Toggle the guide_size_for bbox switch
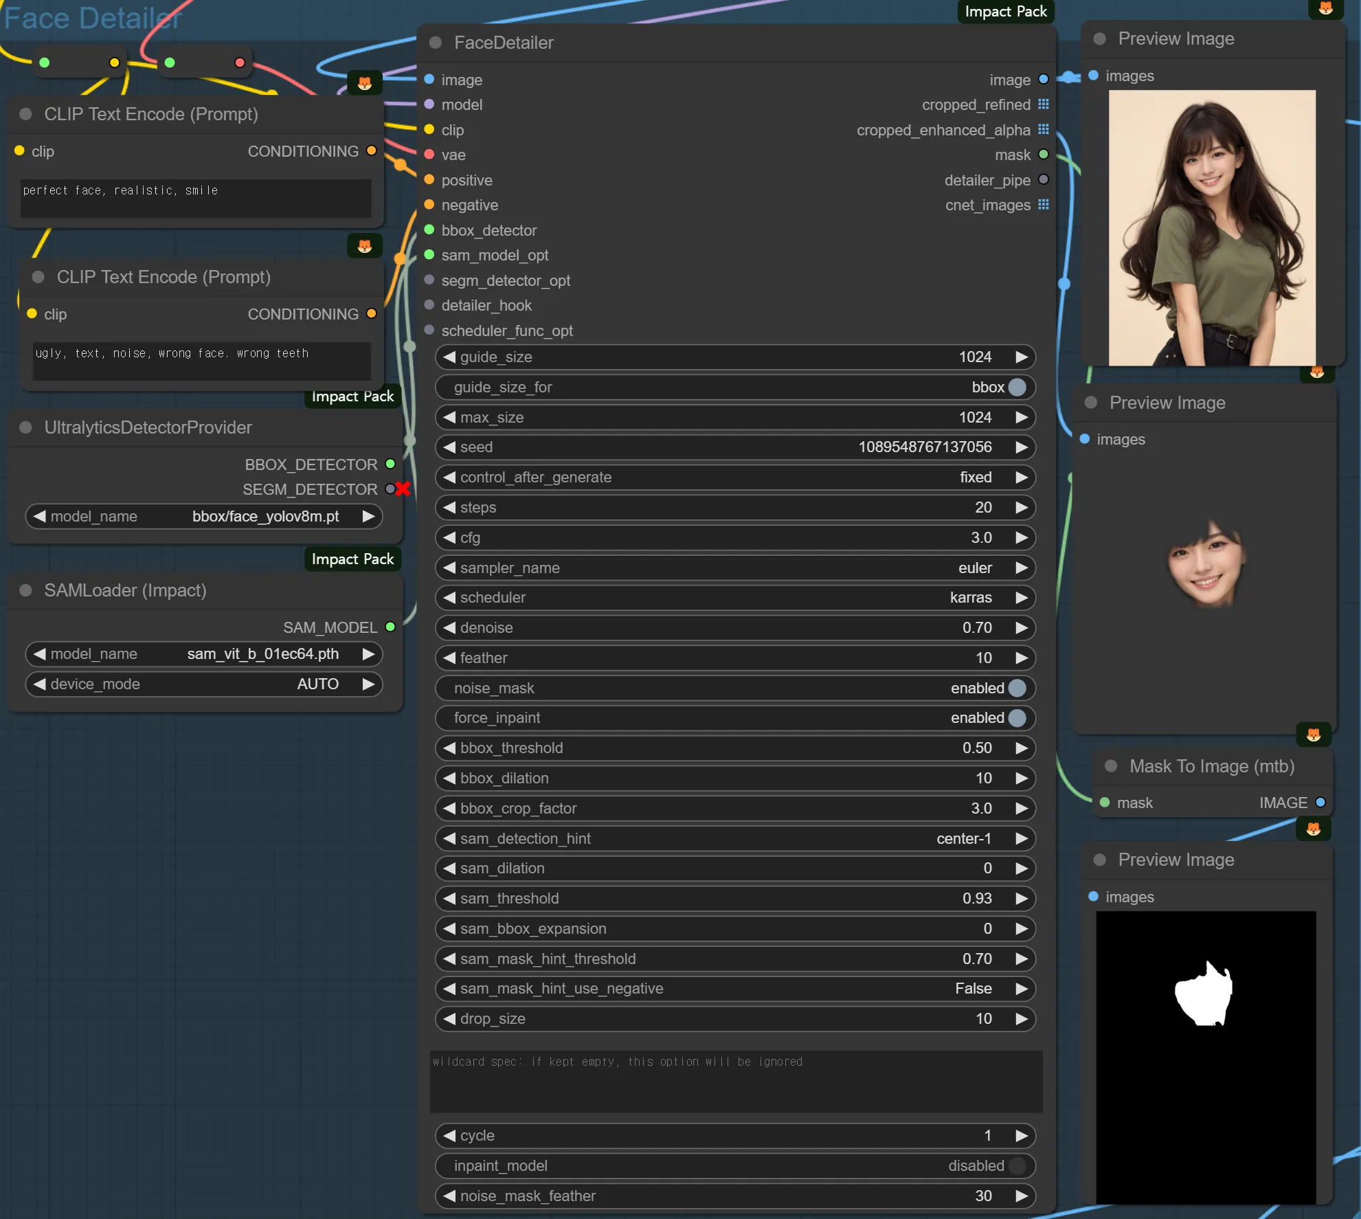1361x1219 pixels. [x=1017, y=388]
